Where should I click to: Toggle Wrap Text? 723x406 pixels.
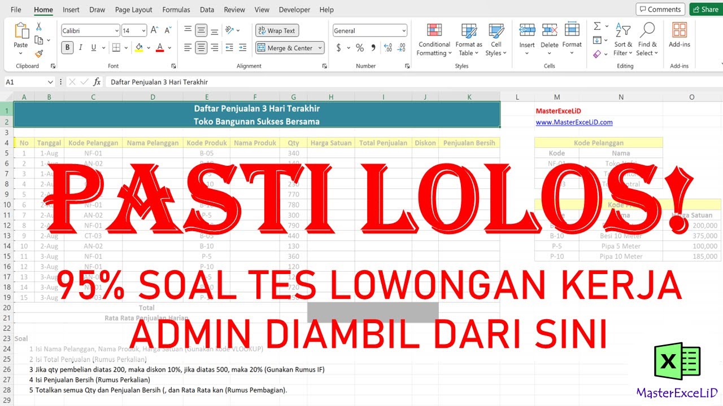[277, 31]
